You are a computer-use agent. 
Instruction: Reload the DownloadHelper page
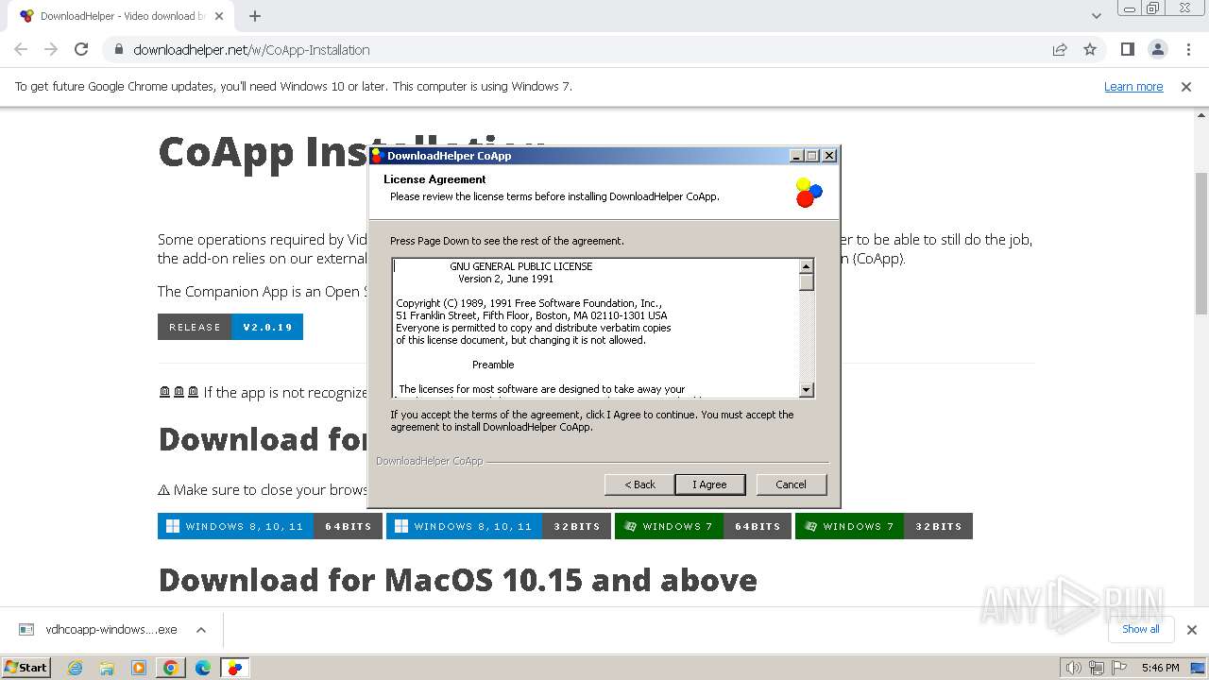[81, 50]
